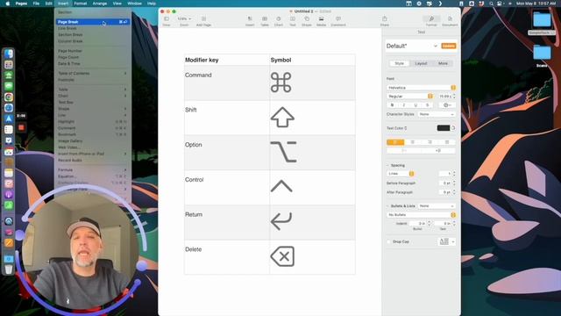The image size is (561, 316).
Task: Click the Delete cell in table
Action: (227, 257)
